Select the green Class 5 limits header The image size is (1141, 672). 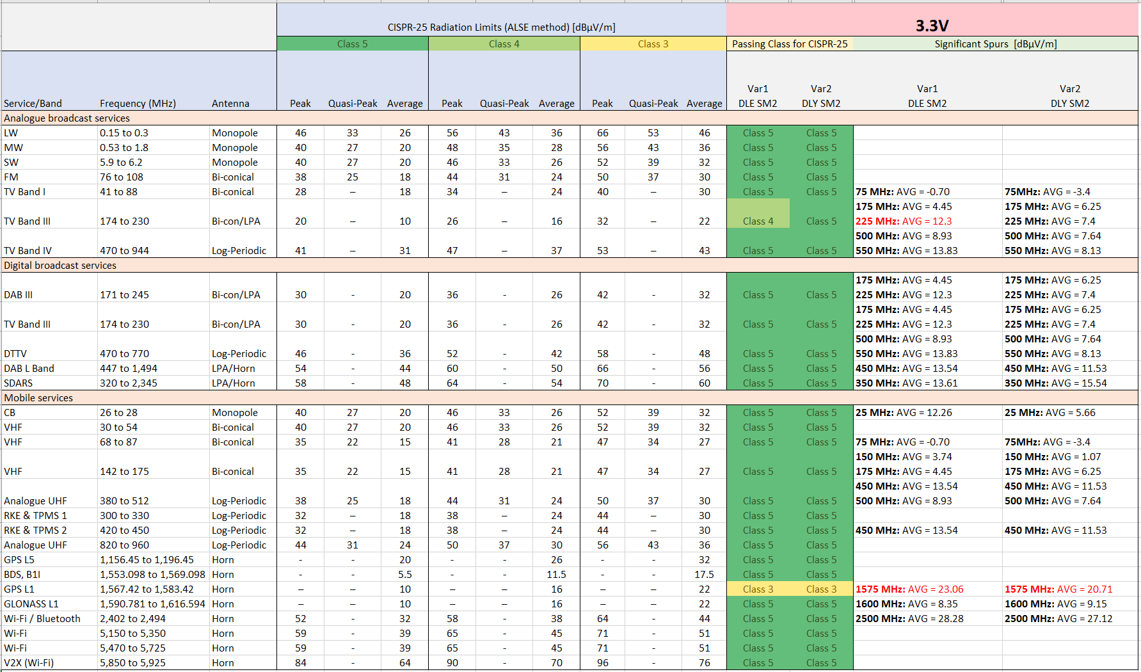[352, 44]
